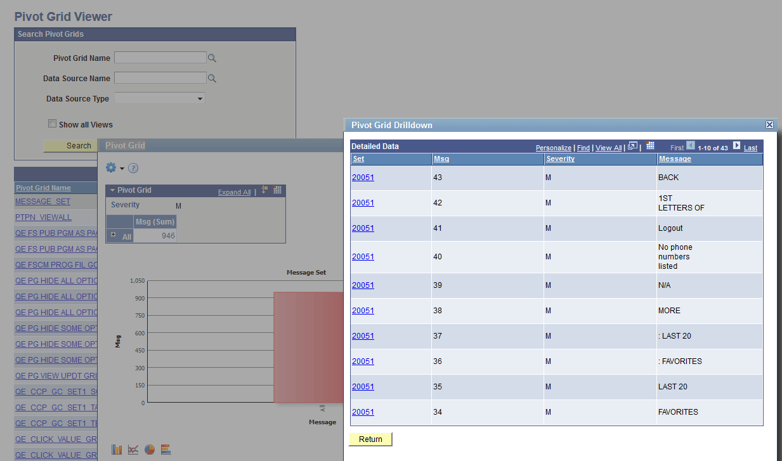The image size is (782, 461).
Task: Click the Expand All link
Action: click(235, 191)
